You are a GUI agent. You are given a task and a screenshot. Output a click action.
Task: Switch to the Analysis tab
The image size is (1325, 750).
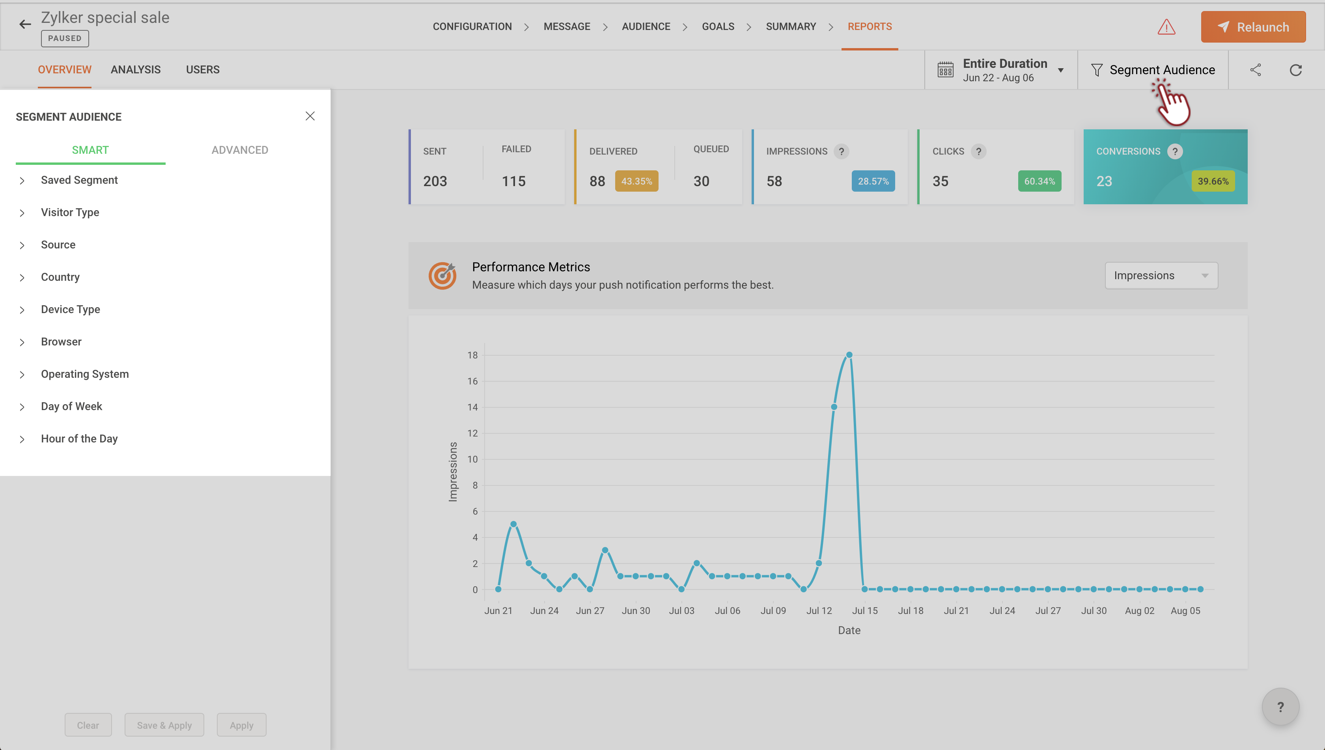click(136, 69)
